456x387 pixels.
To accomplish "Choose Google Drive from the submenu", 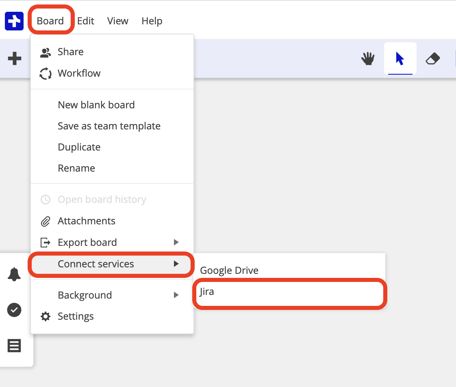I will (229, 271).
